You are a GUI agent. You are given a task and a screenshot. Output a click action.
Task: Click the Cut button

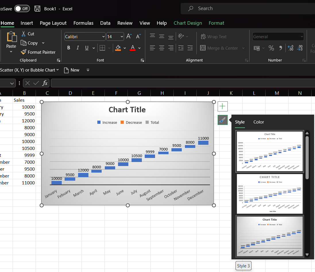coord(28,34)
